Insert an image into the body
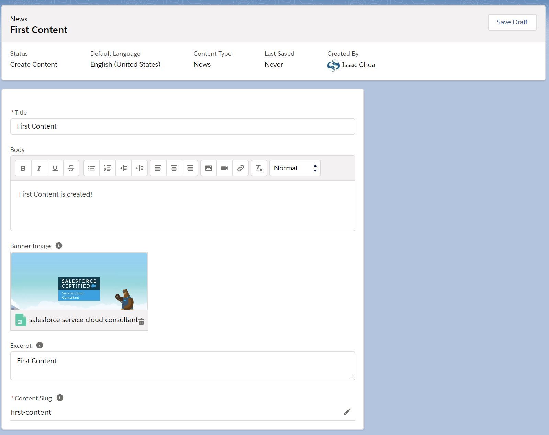 point(209,168)
